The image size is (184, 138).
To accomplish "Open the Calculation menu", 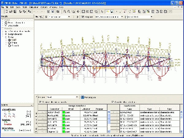I will (34, 7).
